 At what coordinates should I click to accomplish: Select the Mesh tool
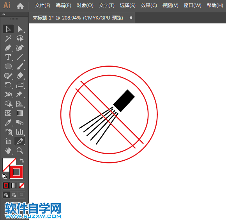[x=8, y=113]
